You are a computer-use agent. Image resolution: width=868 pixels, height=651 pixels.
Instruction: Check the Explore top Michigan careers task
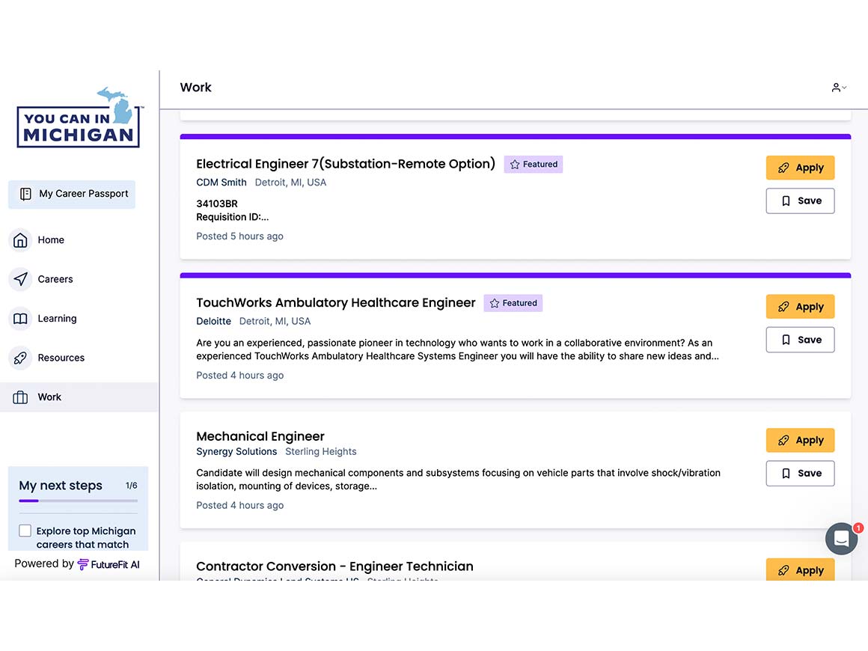click(25, 531)
